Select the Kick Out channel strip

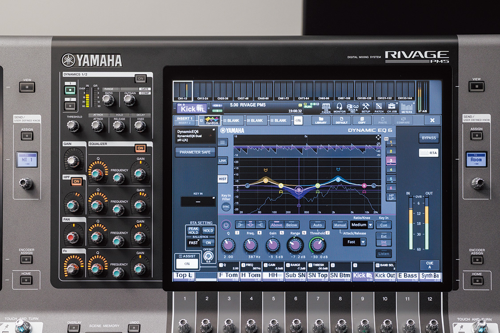[385, 277]
